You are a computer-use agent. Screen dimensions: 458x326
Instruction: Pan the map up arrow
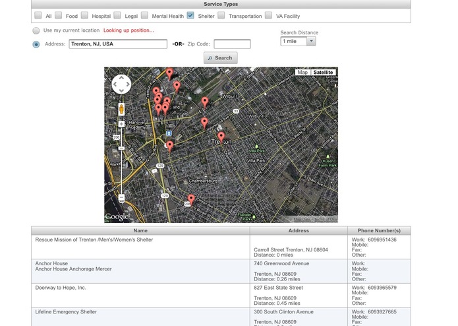click(x=121, y=78)
